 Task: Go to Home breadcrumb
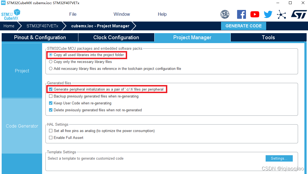(9, 26)
